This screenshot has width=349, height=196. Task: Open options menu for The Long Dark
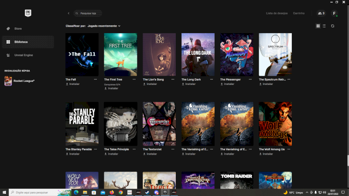point(212,79)
